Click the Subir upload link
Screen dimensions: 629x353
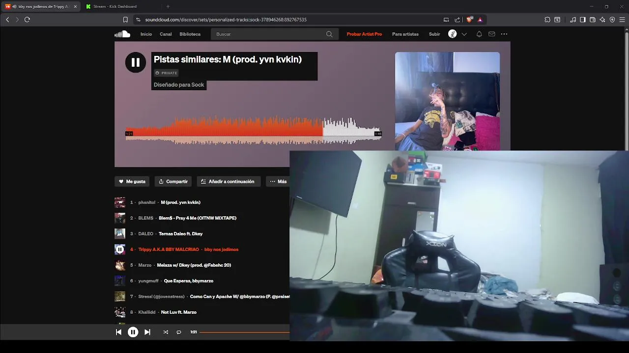434,34
